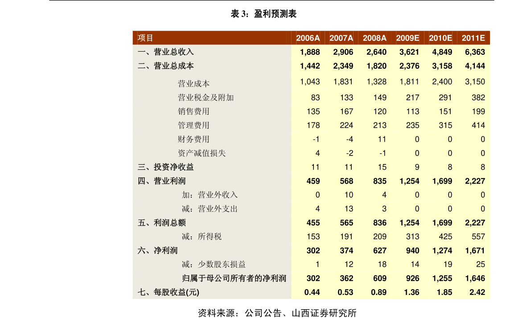Select the 2008A 营业利润 value 835
This screenshot has height=327, width=531.
(x=379, y=181)
